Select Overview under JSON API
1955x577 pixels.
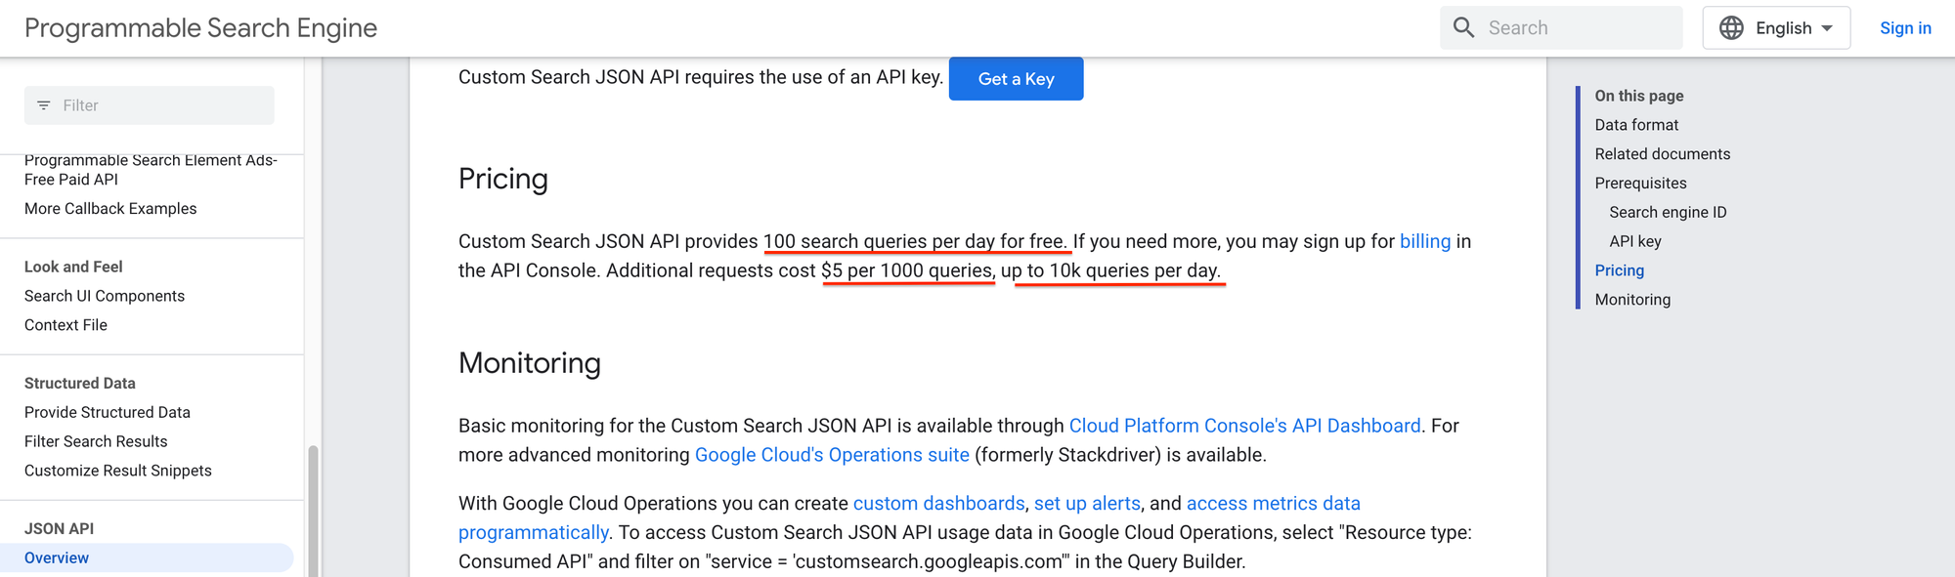[147, 557]
